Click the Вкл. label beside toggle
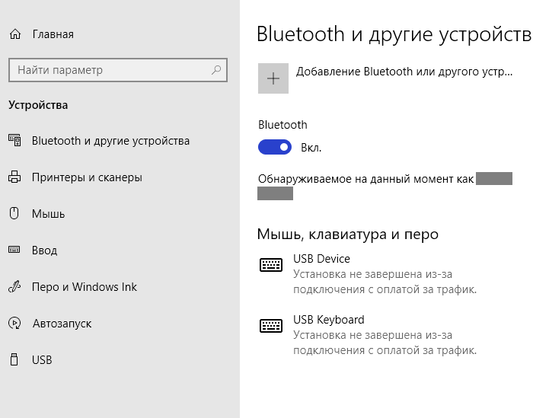Viewport: 533px width, 418px height. (x=311, y=148)
